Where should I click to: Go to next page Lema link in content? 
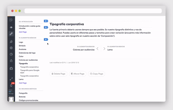[x=110, y=50]
